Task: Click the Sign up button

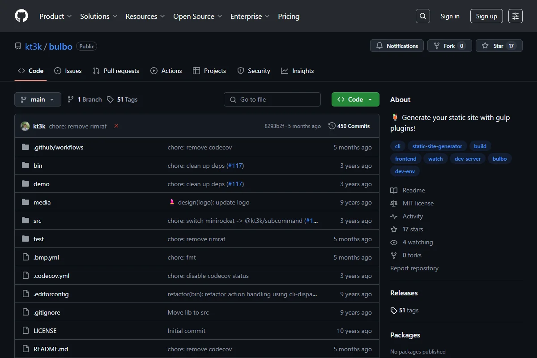Action: [486, 16]
